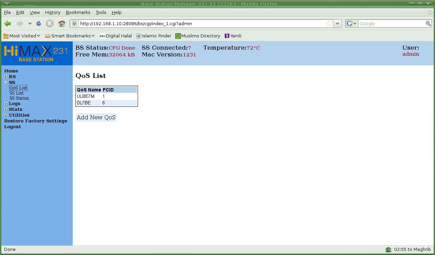This screenshot has width=435, height=255.
Task: Go back with the green arrow
Action: pyautogui.click(x=7, y=23)
